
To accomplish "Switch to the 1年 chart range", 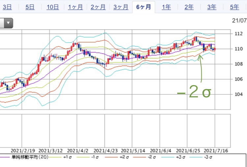I will tap(166, 7).
